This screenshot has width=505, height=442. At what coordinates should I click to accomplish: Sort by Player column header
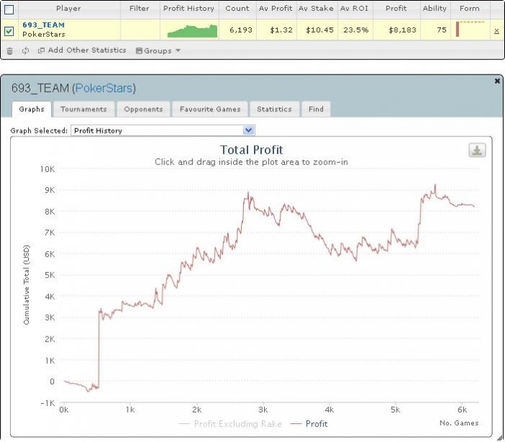(69, 9)
